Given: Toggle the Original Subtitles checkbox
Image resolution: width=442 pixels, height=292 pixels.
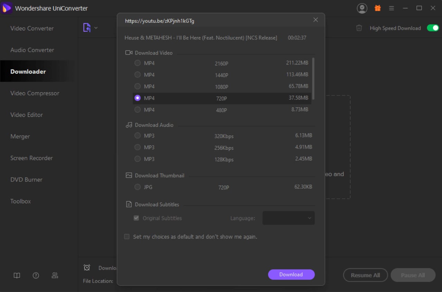Looking at the screenshot, I should click(x=137, y=218).
